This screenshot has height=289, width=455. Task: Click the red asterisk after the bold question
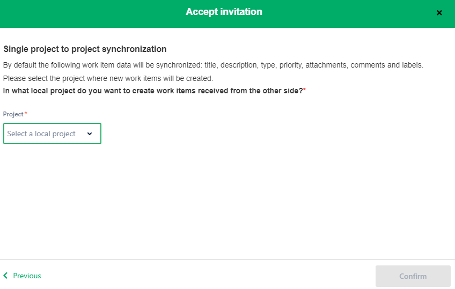[305, 90]
